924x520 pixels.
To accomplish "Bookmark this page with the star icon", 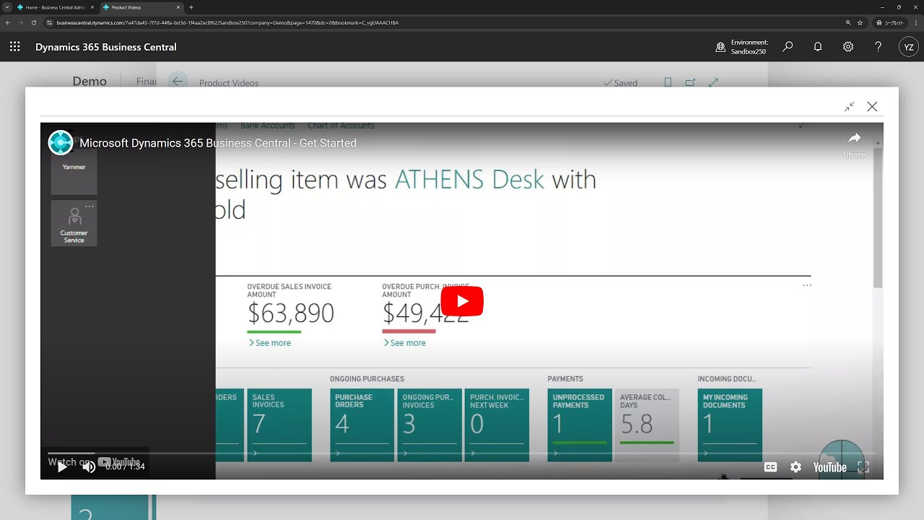I will pyautogui.click(x=860, y=22).
